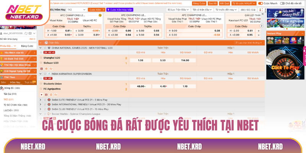Image resolution: width=306 pixels, height=153 pixels.
Task: Star the Students Union team
Action: [41, 83]
